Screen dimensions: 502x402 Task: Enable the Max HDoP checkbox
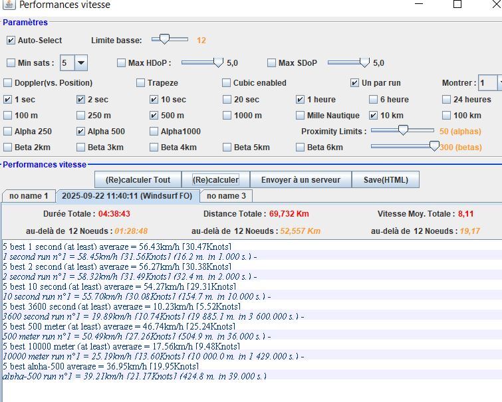pyautogui.click(x=121, y=63)
